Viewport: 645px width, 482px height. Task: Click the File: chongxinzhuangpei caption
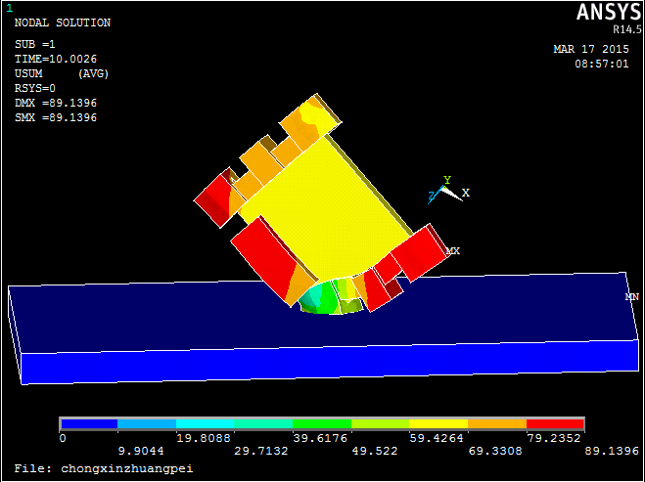point(104,468)
